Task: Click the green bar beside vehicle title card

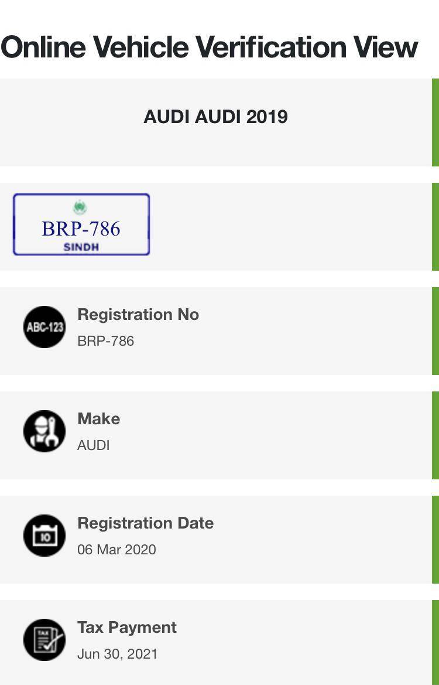Action: (x=435, y=122)
